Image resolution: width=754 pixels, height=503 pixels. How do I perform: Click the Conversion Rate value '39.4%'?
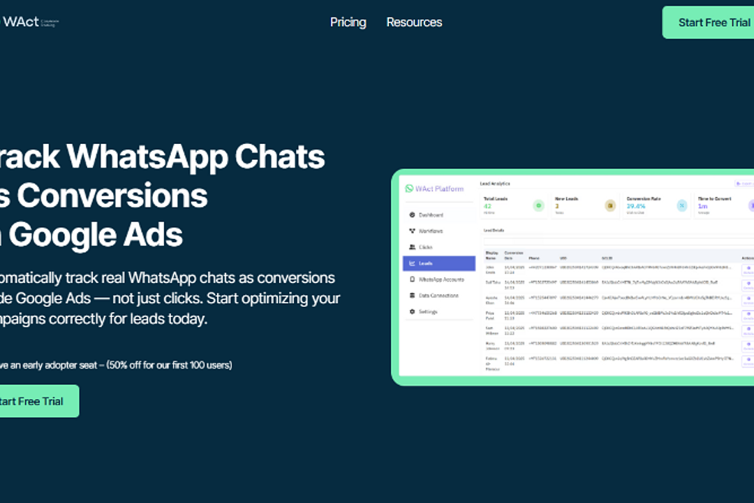(x=636, y=206)
